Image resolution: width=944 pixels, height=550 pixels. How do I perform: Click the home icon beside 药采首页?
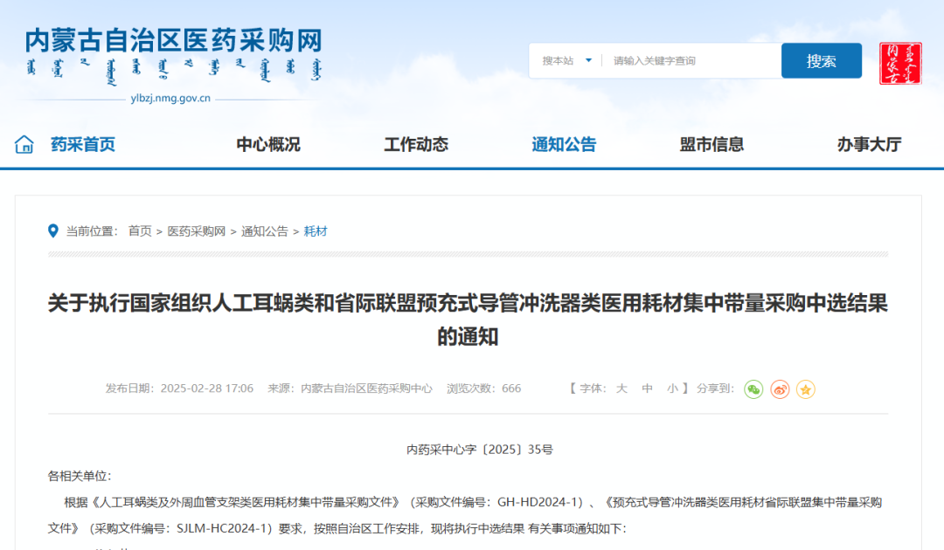[24, 145]
